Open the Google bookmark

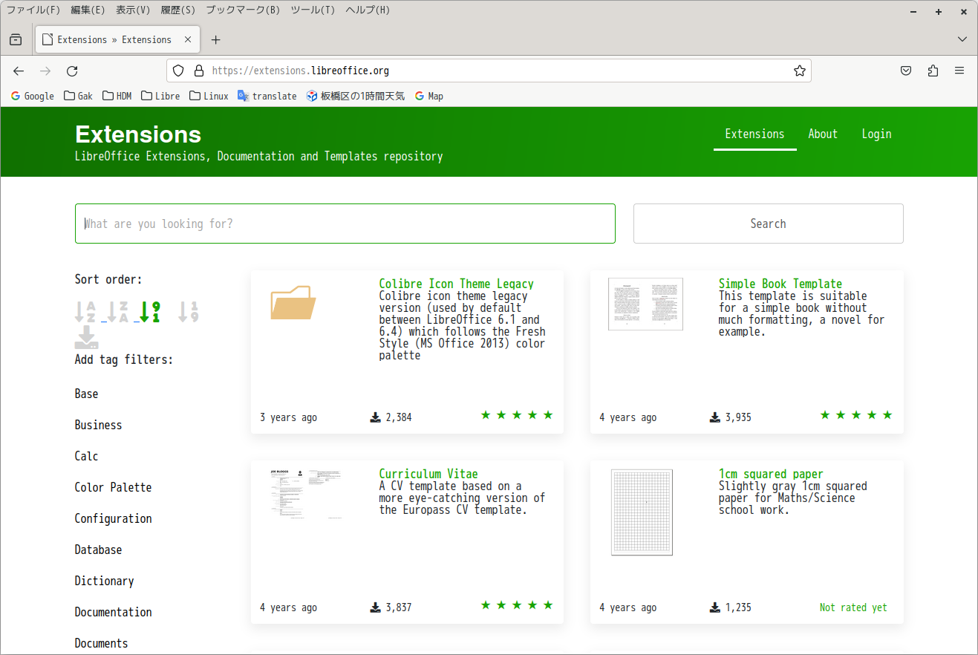pyautogui.click(x=33, y=96)
